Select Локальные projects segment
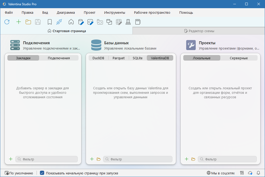 pos(202,58)
